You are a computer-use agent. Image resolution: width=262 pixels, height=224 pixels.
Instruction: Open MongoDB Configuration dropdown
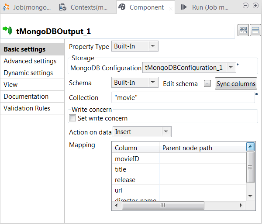[231, 68]
